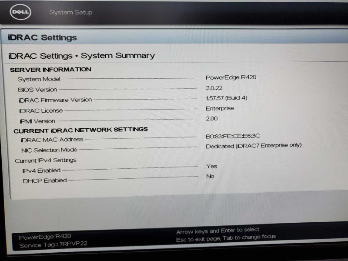Click the IPv4 Enabled value Yes
The height and width of the screenshot is (261, 348).
[211, 166]
